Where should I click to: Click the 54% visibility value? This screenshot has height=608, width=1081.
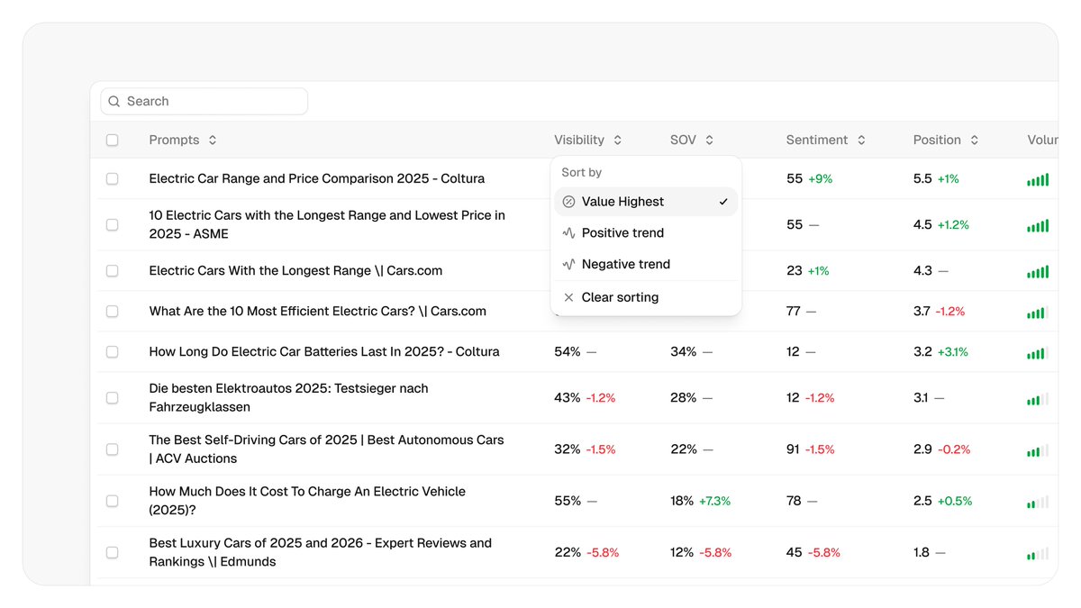(x=567, y=351)
